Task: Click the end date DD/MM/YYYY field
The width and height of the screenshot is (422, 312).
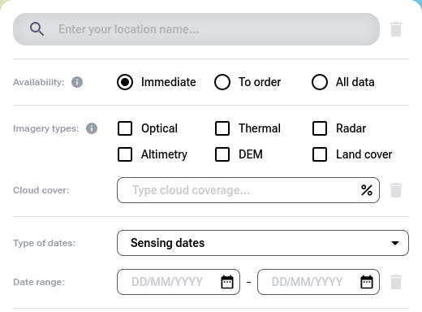Action: [318, 282]
